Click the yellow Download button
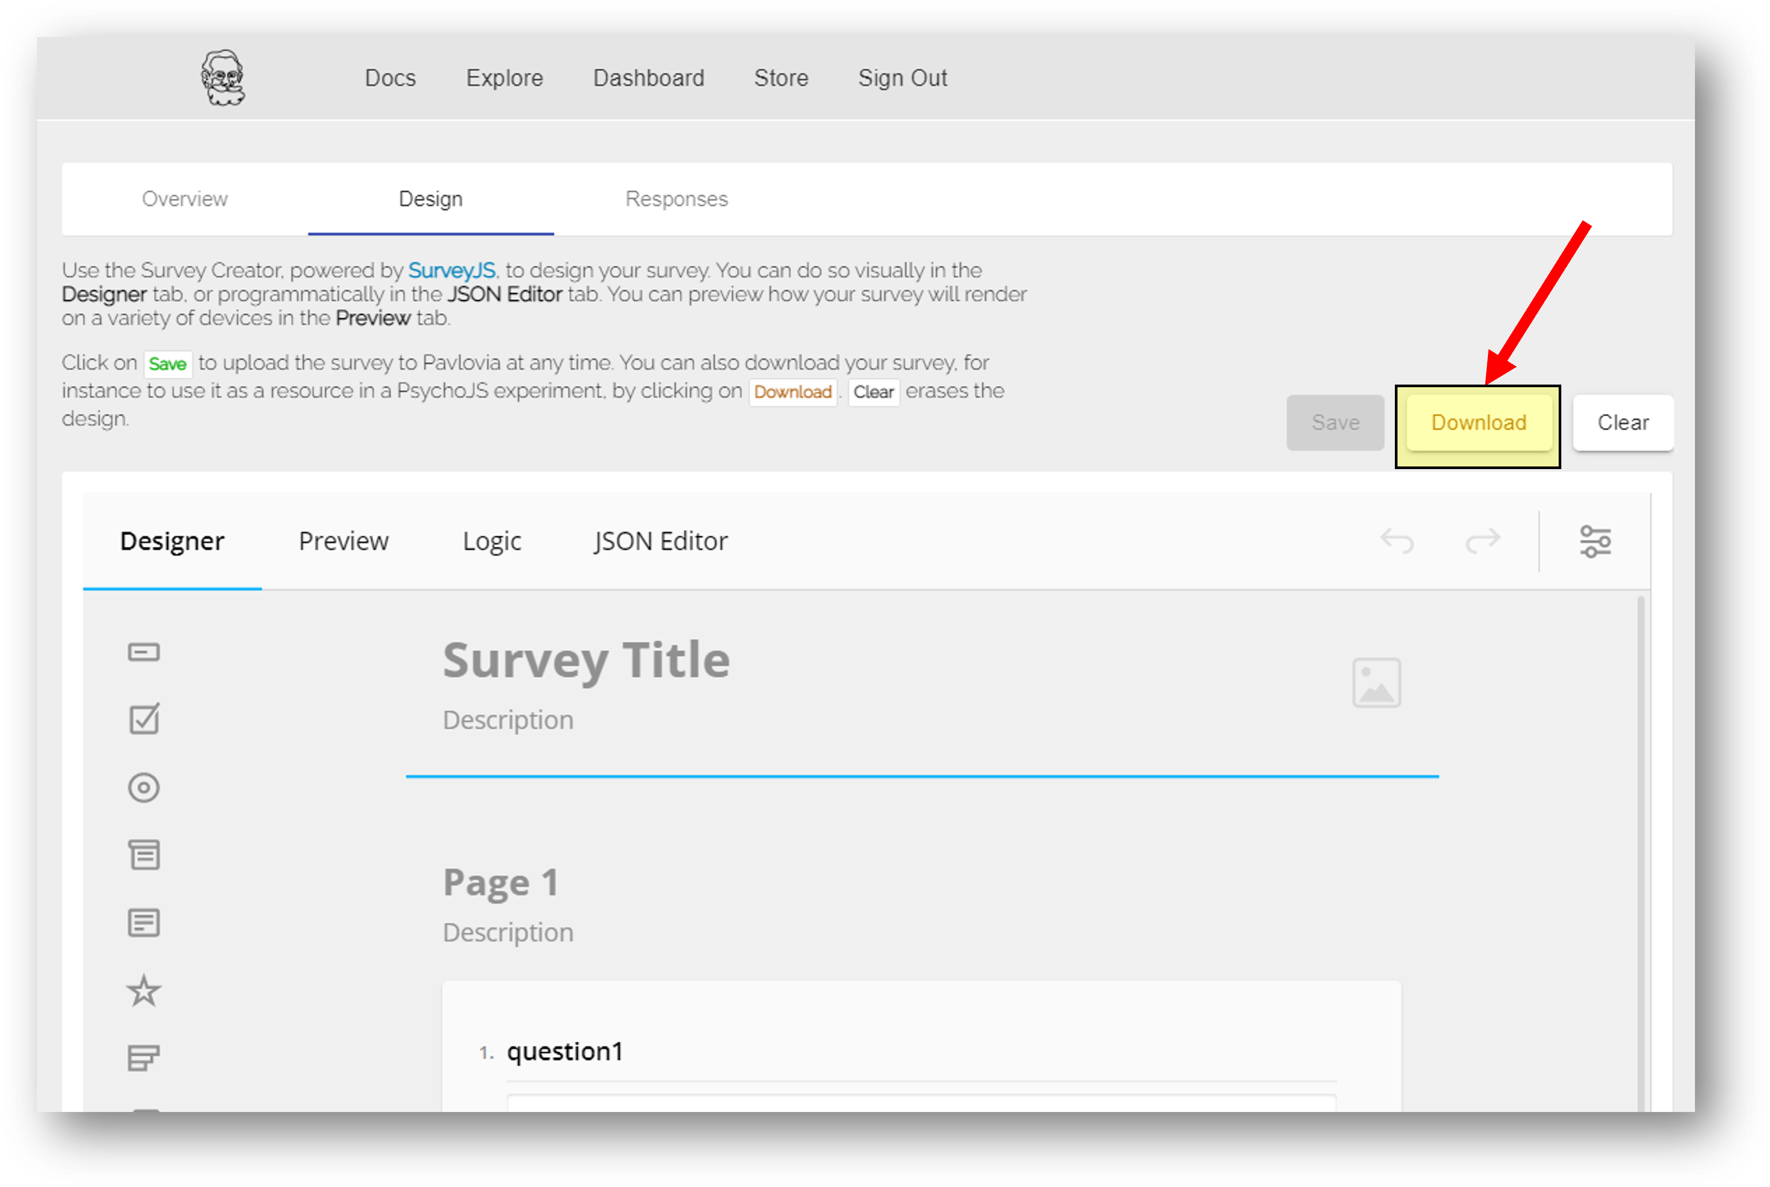 point(1478,423)
